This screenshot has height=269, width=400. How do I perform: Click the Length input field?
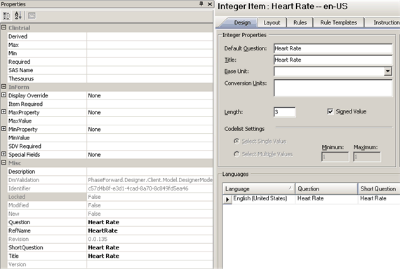click(x=285, y=112)
